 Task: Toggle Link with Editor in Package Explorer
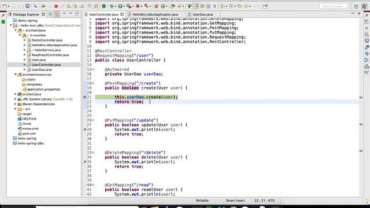tap(57, 14)
